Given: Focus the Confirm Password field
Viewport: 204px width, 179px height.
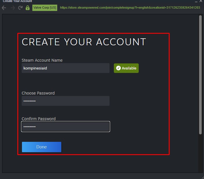Looking at the screenshot, I should pyautogui.click(x=66, y=127).
